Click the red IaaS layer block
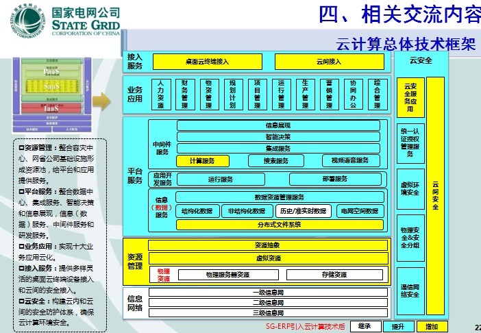 tap(49, 108)
